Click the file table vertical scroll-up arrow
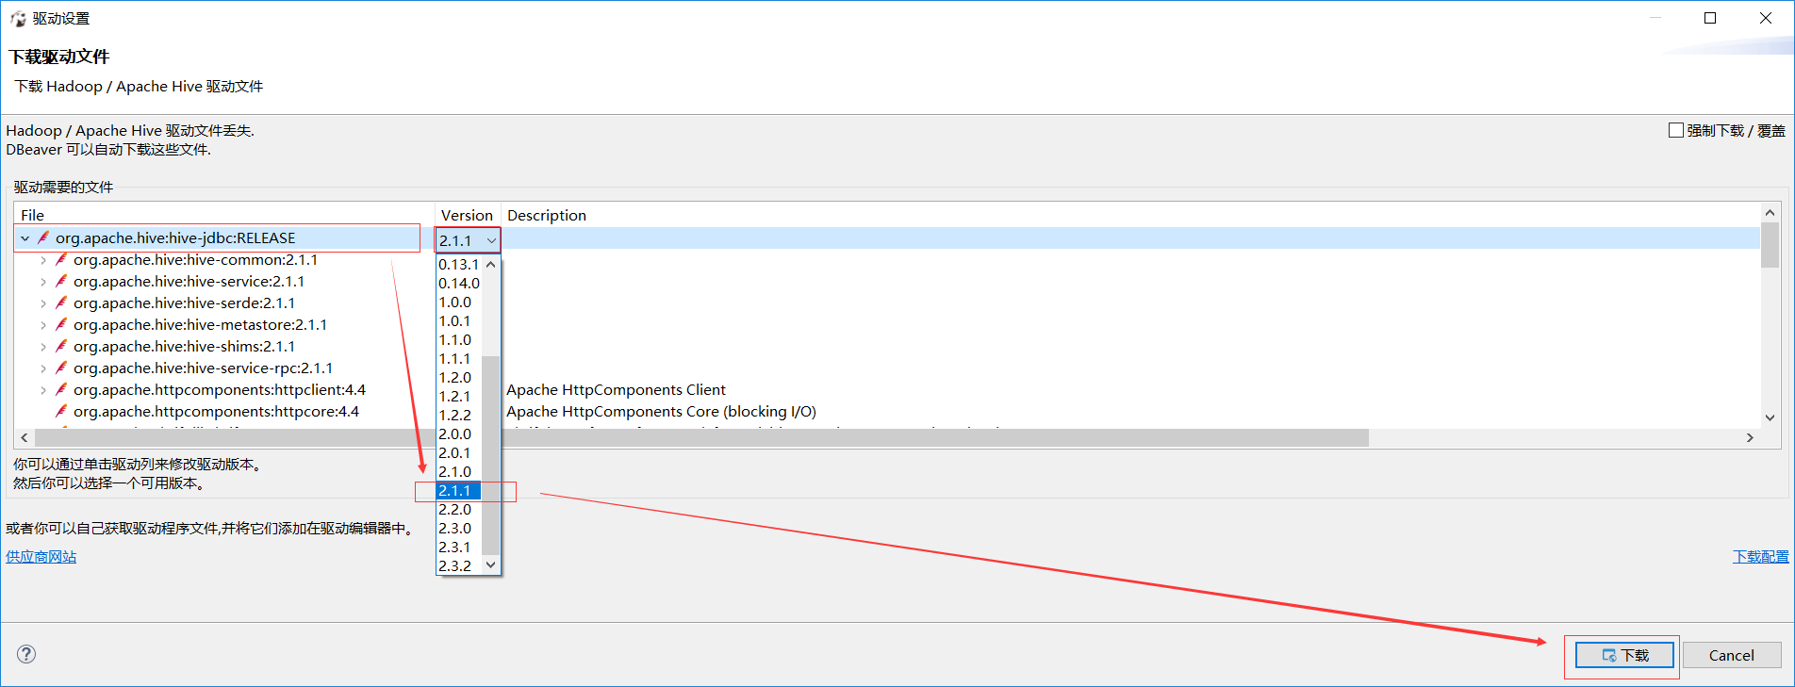The image size is (1795, 687). point(1770,213)
